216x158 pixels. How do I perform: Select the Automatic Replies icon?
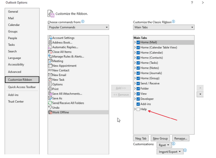point(50,47)
